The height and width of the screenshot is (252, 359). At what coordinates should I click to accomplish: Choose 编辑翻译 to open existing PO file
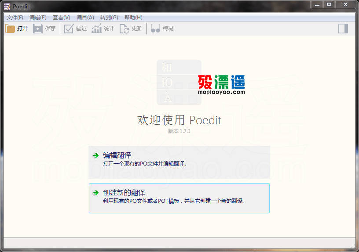pyautogui.click(x=179, y=162)
